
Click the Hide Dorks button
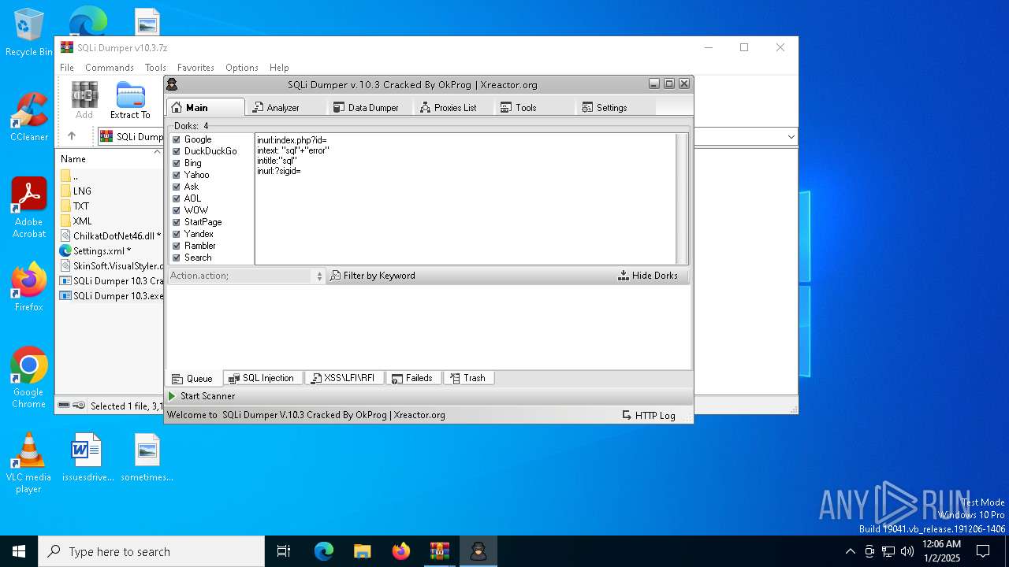[648, 276]
